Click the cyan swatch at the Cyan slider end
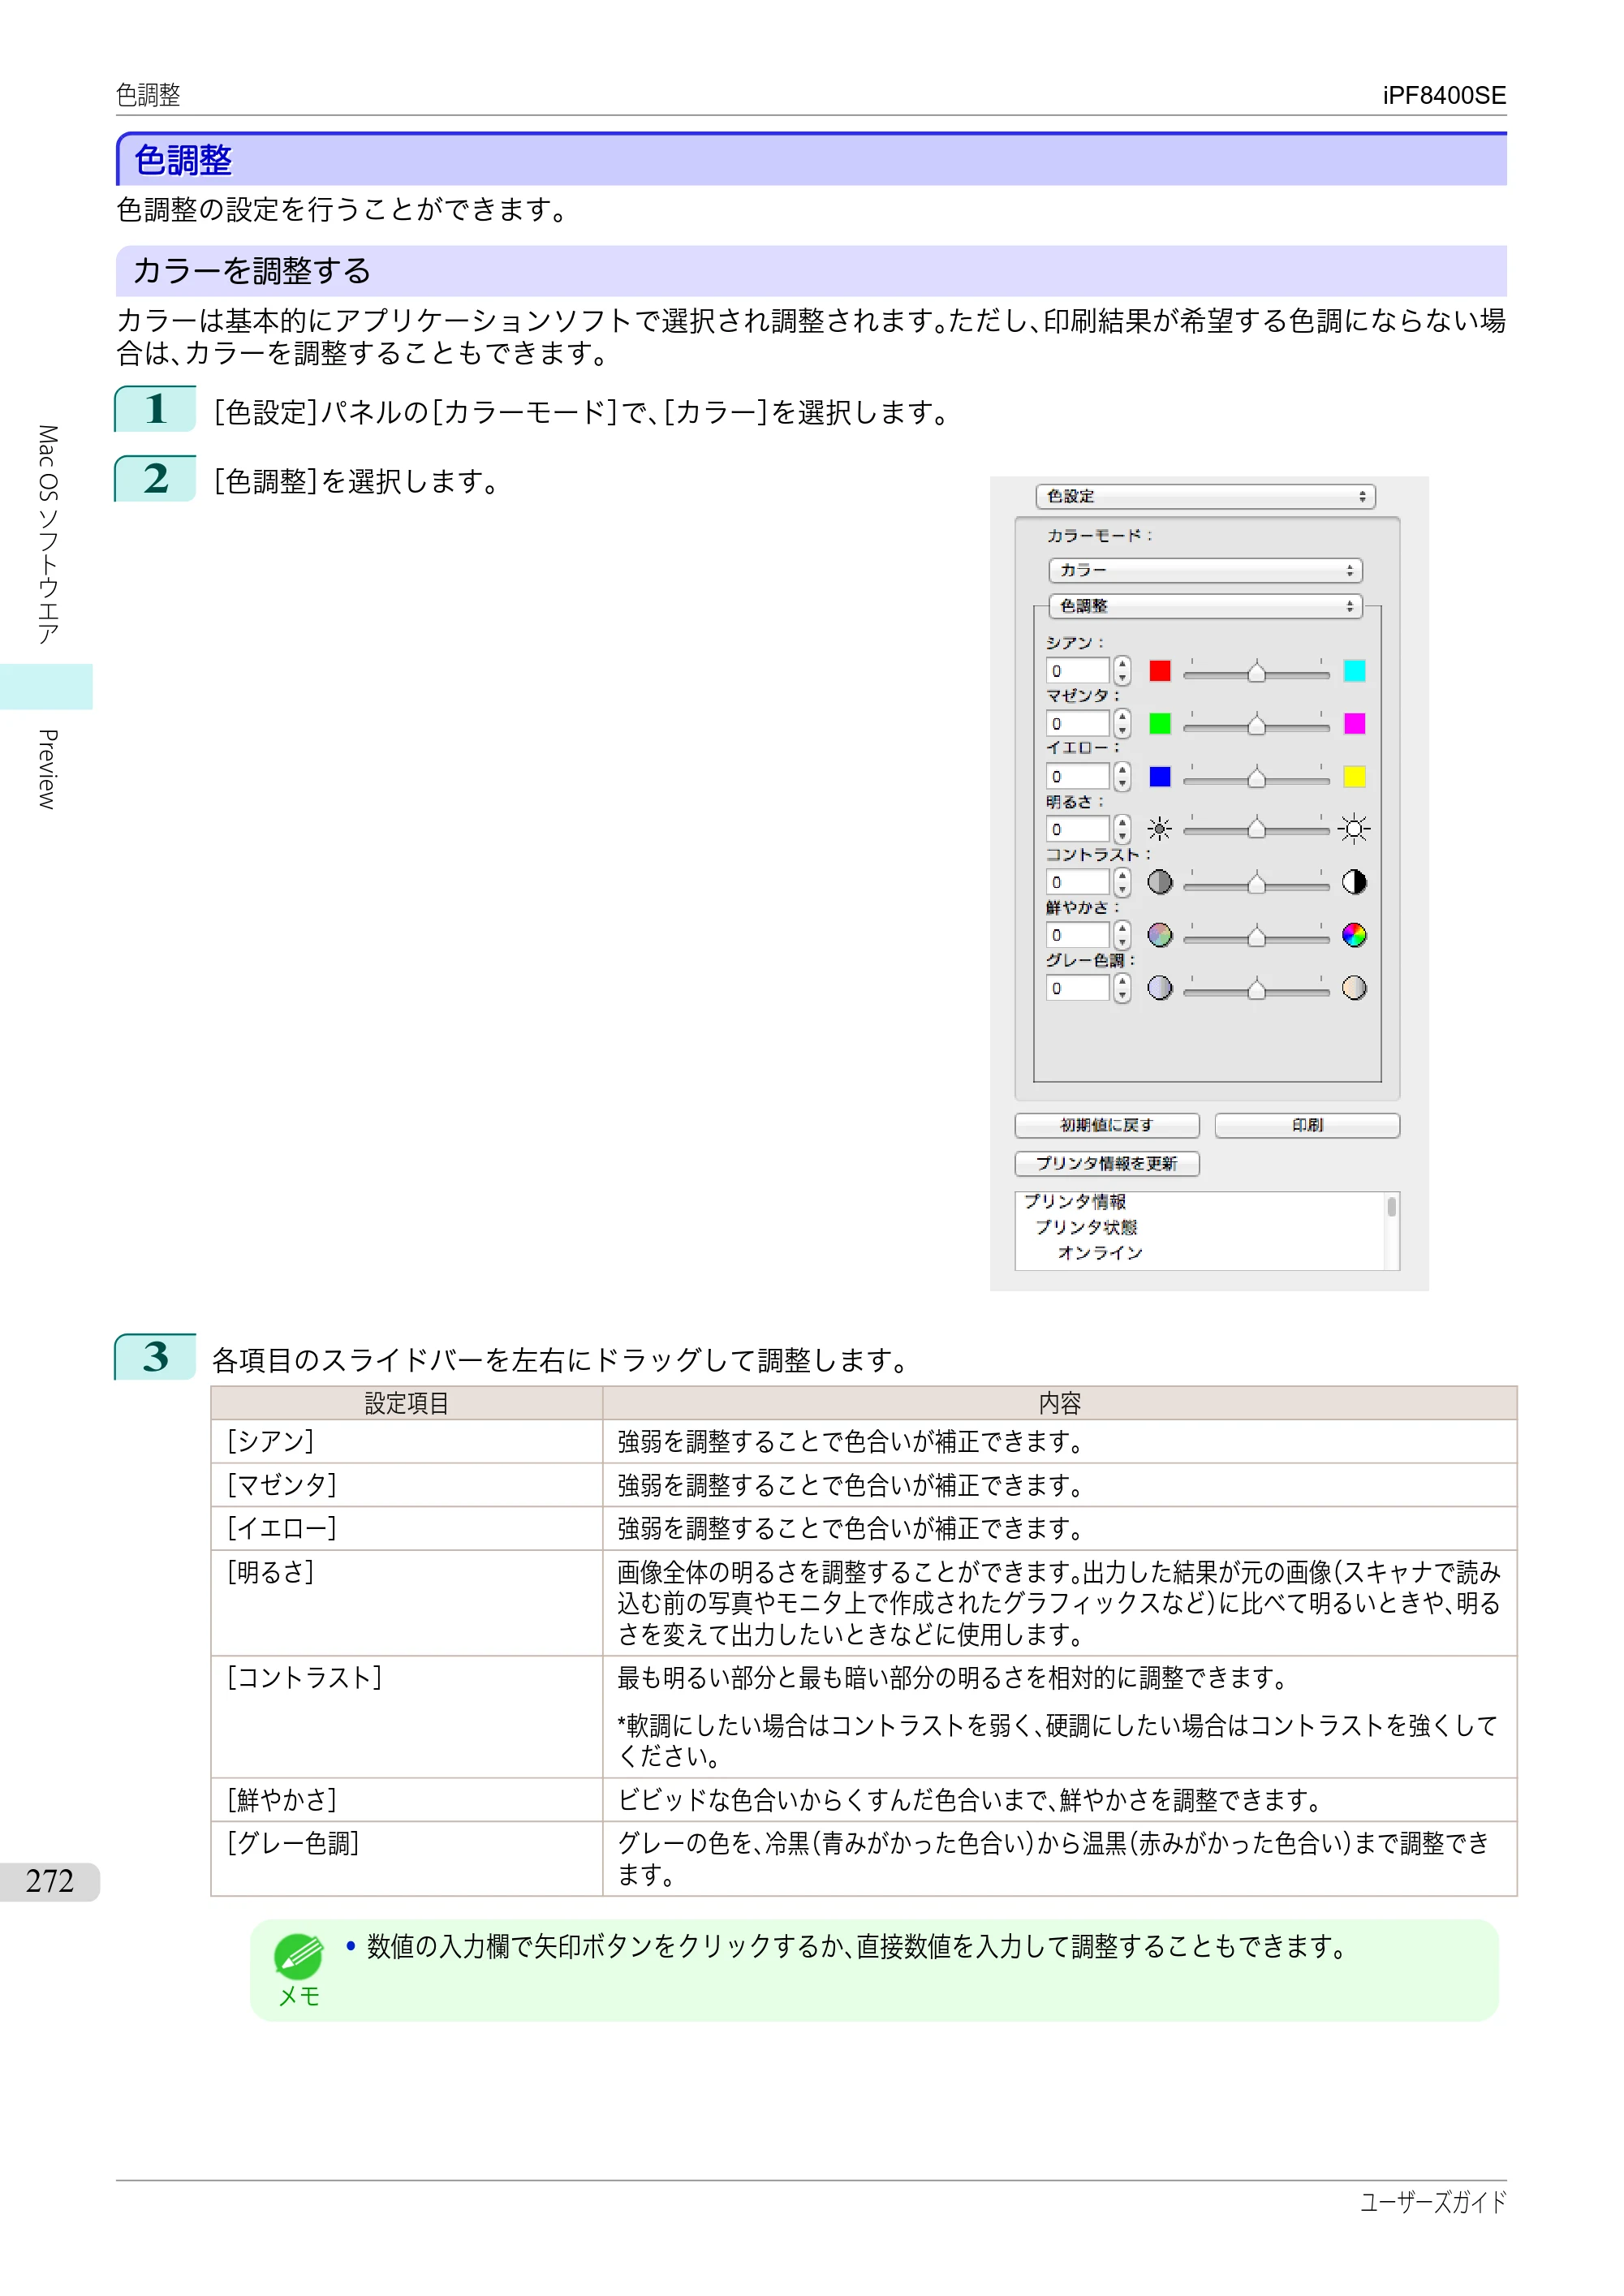Screen dimensions: 1624x2296 click(x=1354, y=671)
